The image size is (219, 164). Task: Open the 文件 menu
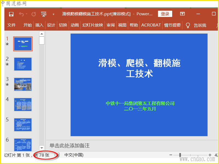coord(11,25)
